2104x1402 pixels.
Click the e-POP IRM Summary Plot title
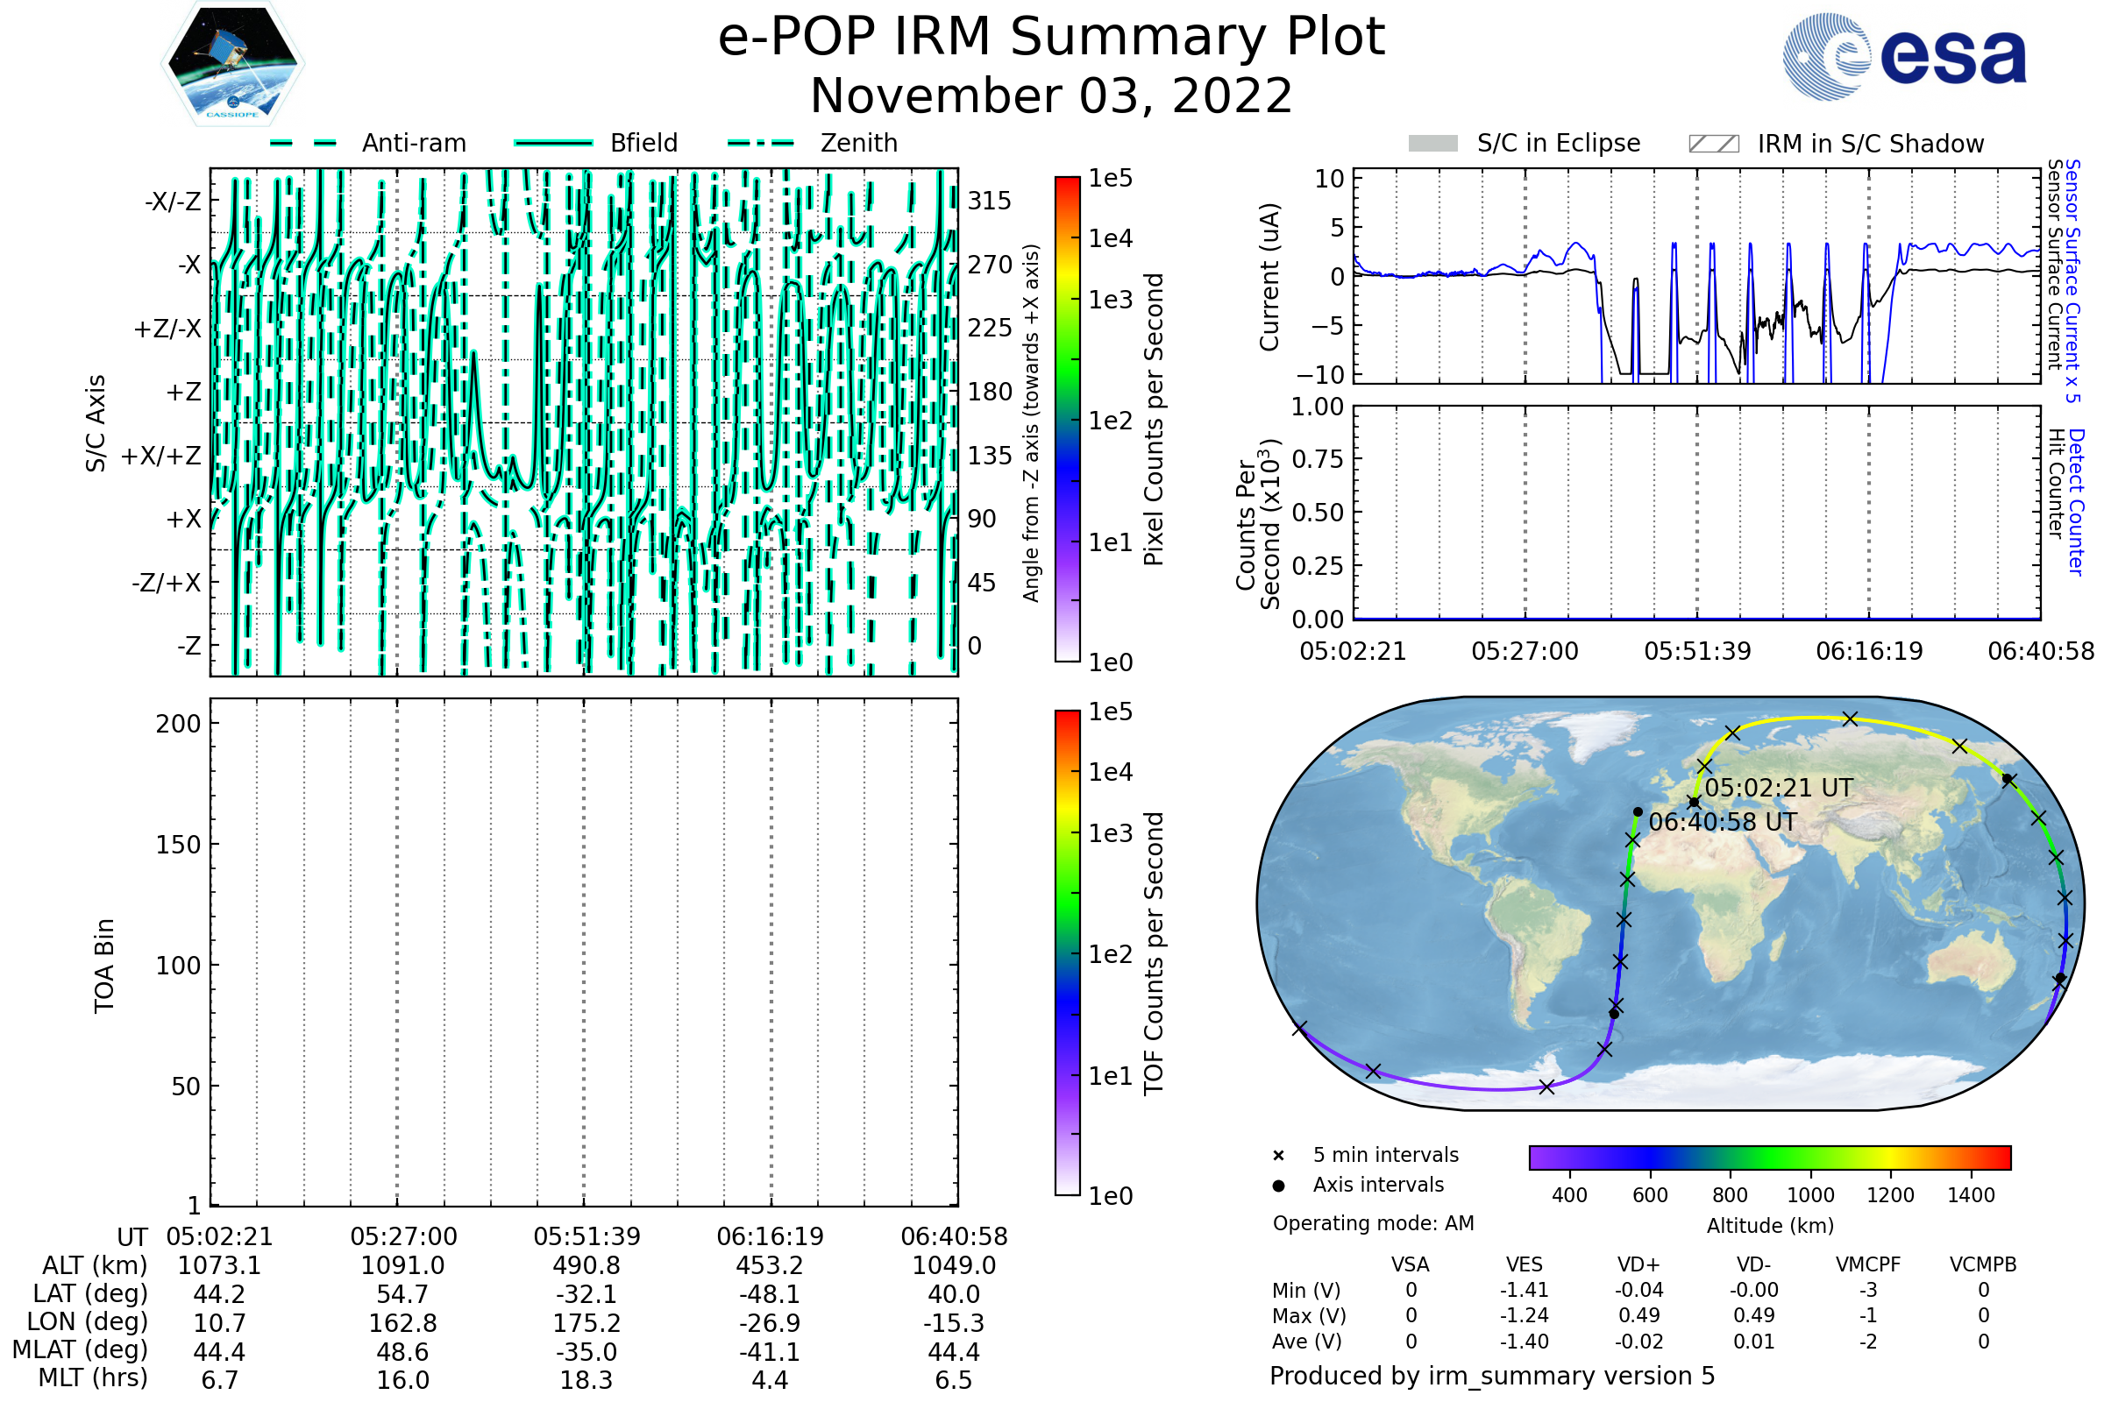pyautogui.click(x=1051, y=38)
